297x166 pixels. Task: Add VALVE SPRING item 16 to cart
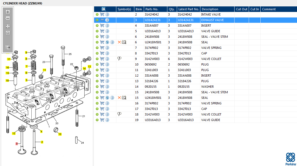[102, 103]
